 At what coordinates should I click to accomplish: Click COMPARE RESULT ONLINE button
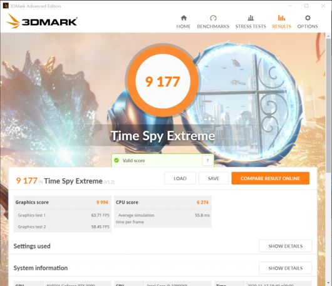point(271,178)
